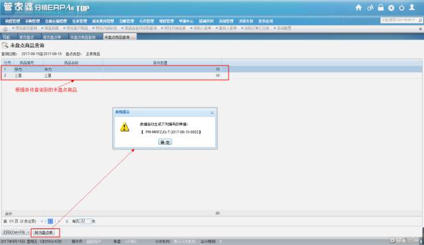Close the 未盘点商品查询 tab

pyautogui.click(x=132, y=37)
